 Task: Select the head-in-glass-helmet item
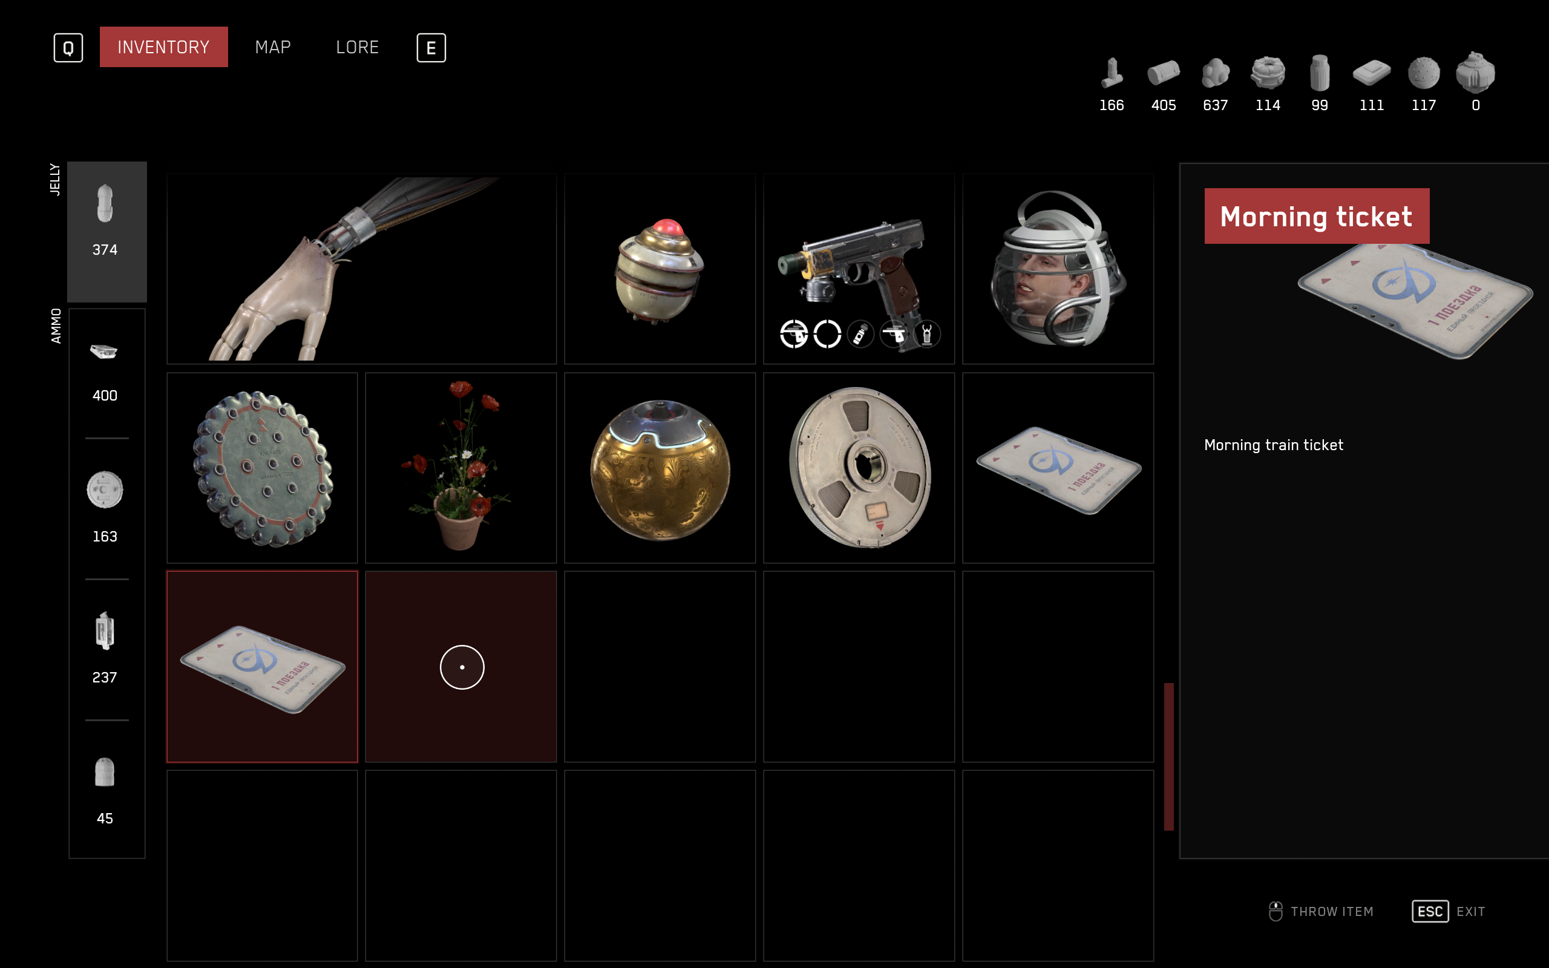click(1058, 269)
